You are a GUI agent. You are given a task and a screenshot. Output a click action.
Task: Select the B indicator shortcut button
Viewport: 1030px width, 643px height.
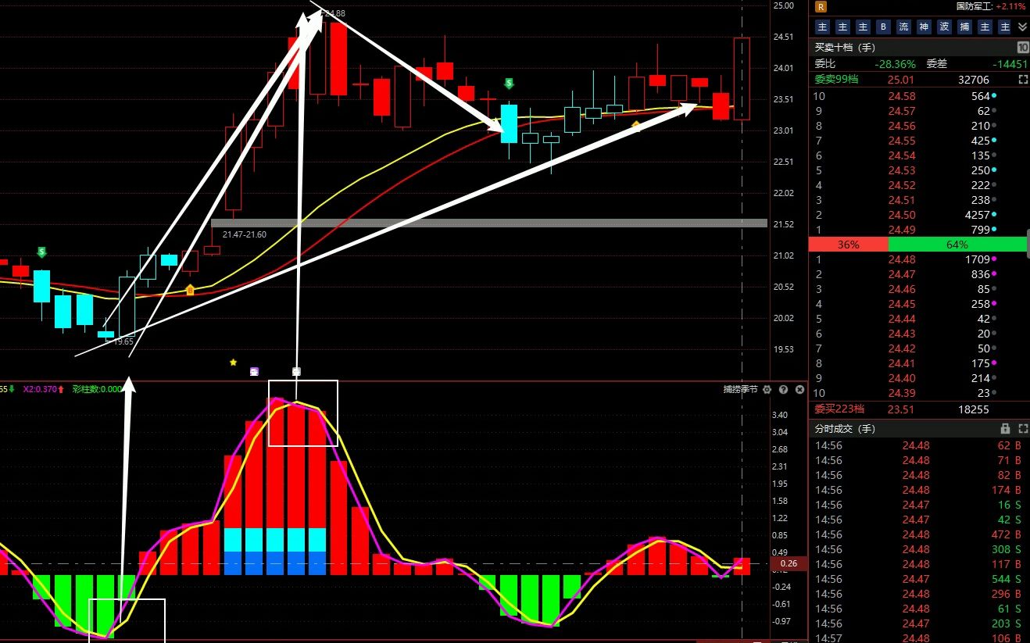[884, 27]
